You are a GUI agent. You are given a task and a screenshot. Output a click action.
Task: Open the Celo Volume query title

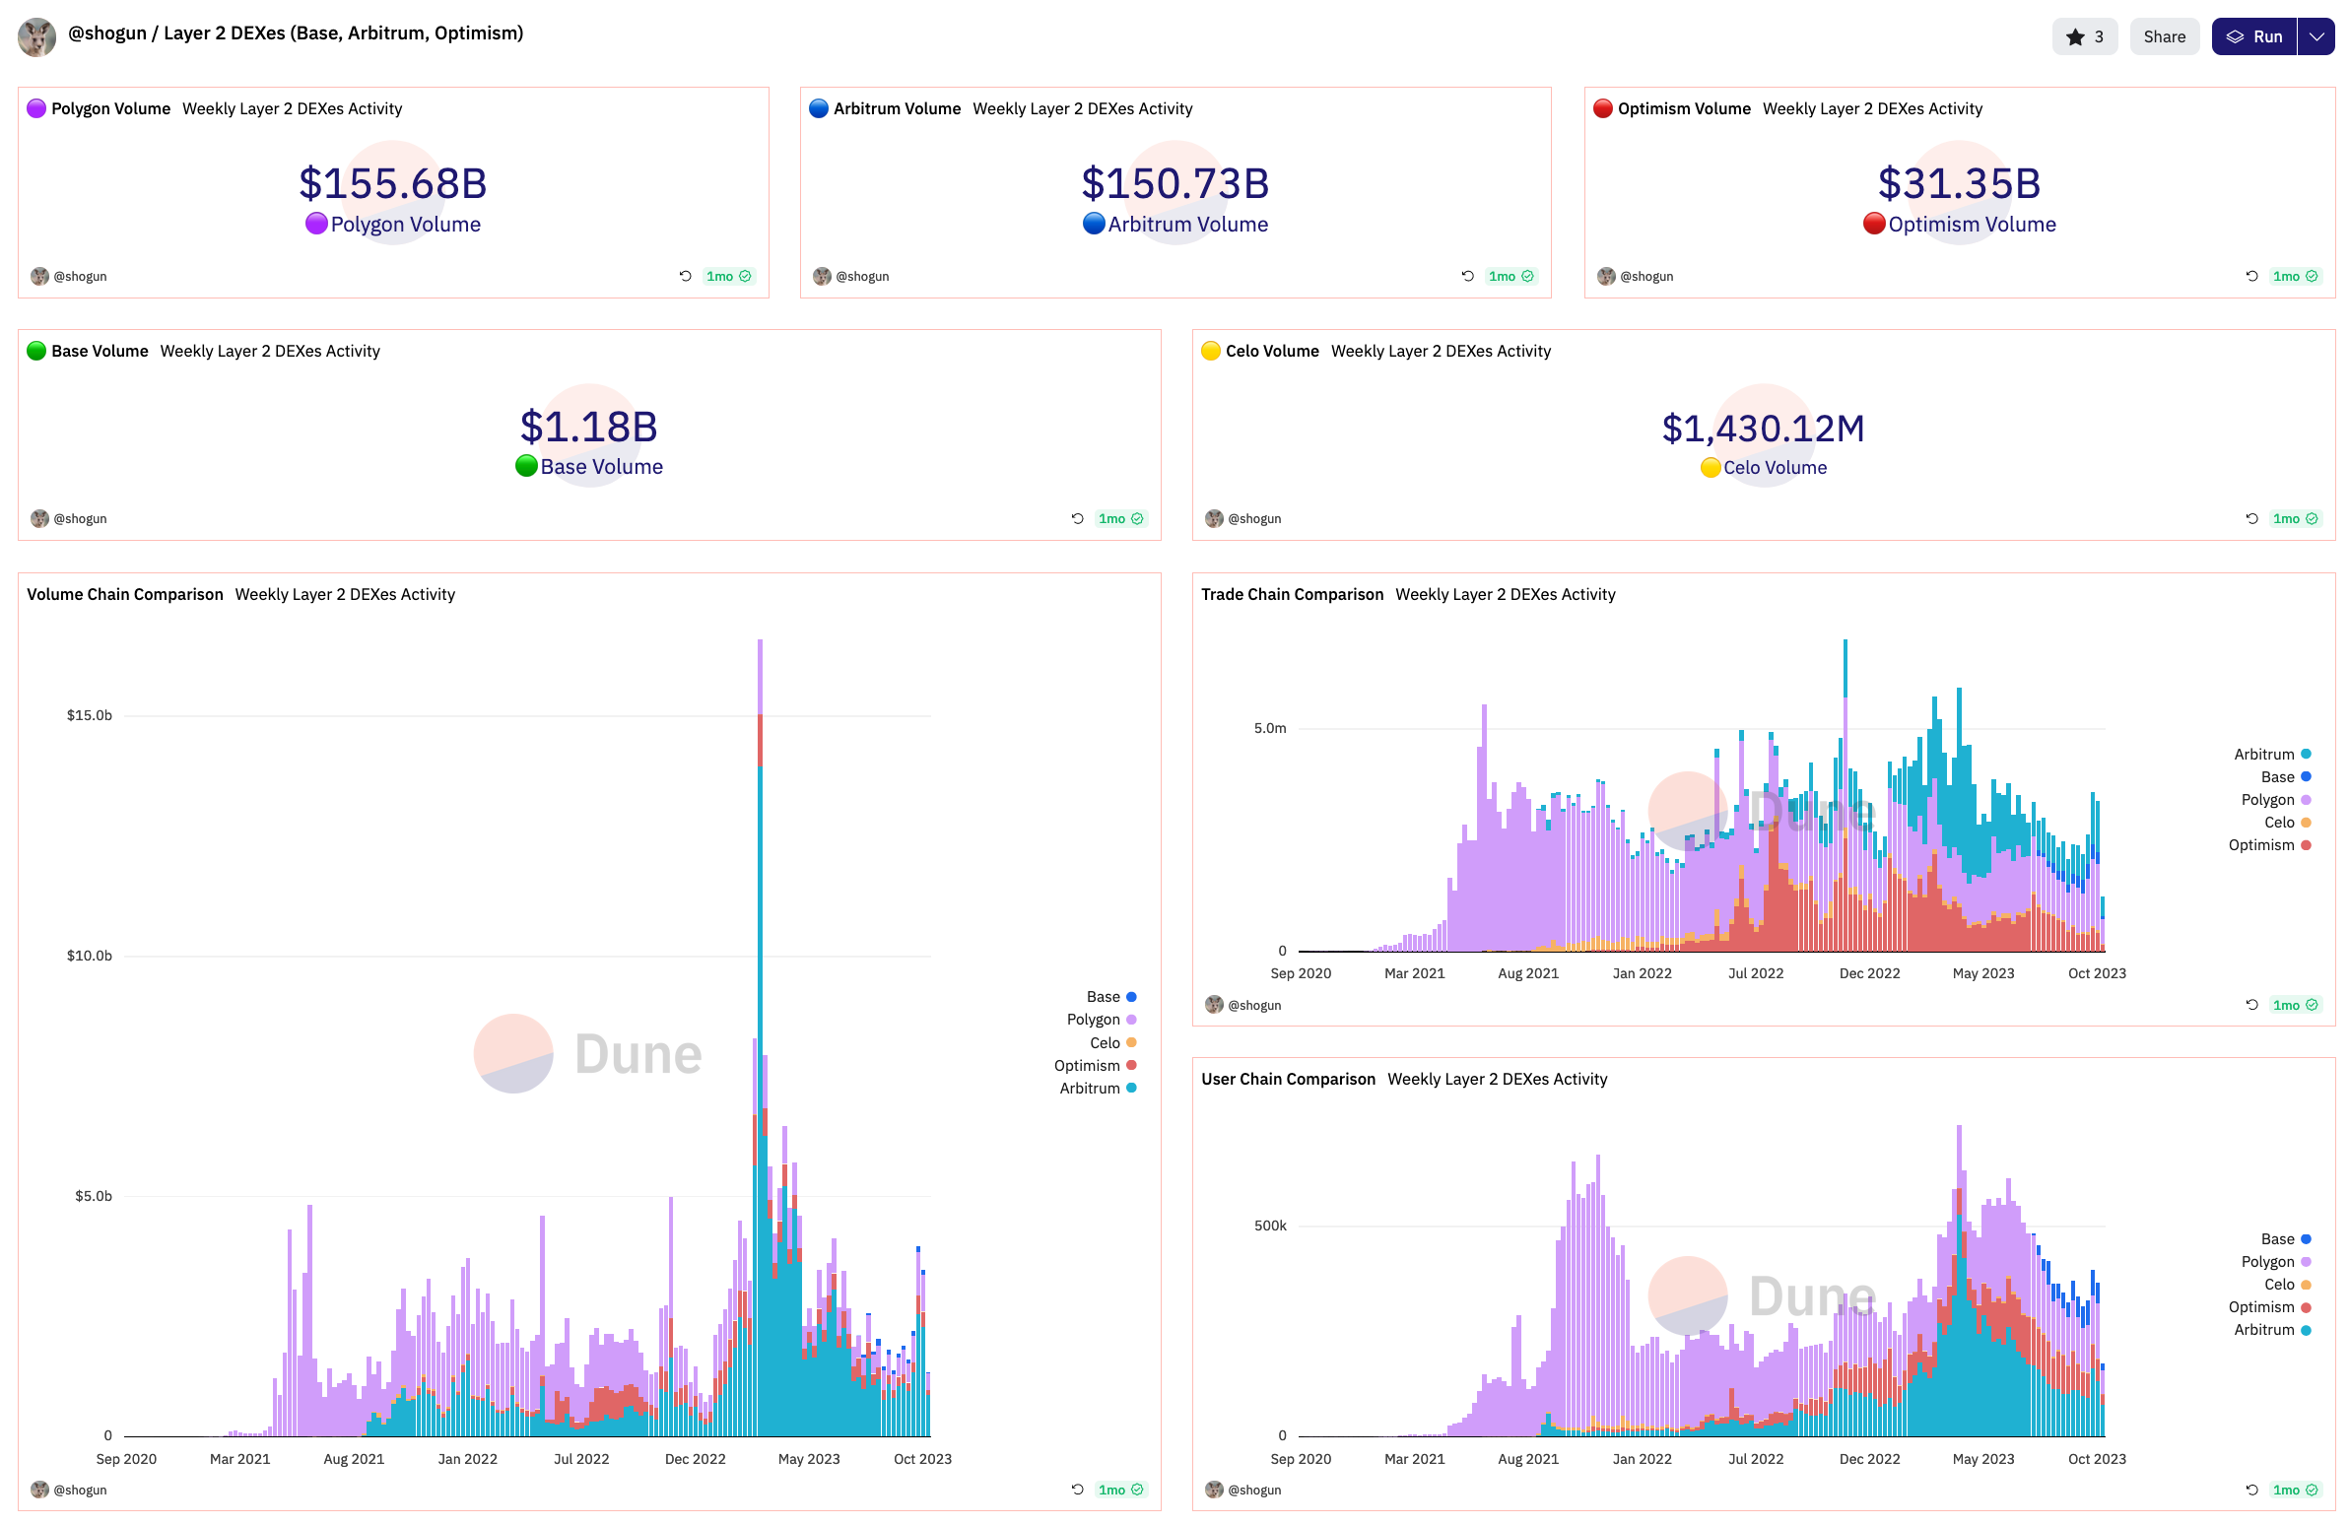pyautogui.click(x=1271, y=352)
